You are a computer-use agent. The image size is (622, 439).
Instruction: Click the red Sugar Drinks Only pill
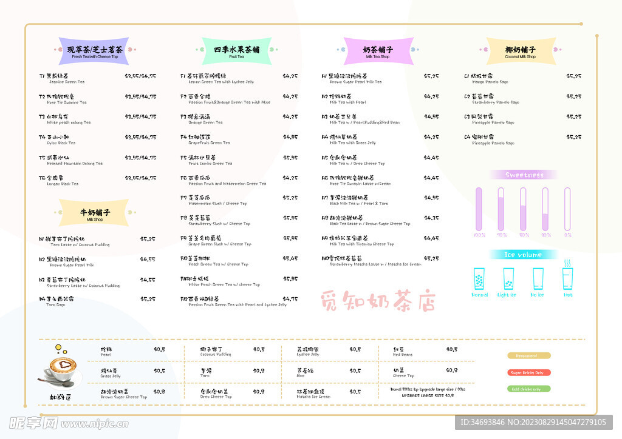coord(529,372)
